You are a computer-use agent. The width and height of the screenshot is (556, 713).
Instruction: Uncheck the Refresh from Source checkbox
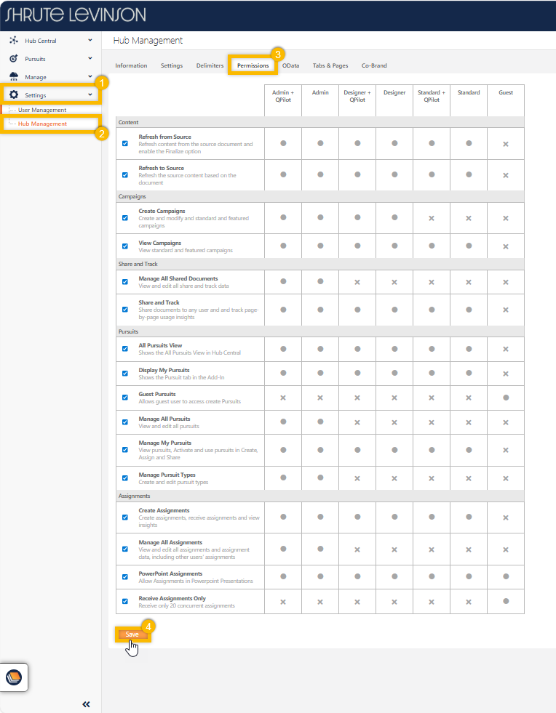(125, 144)
